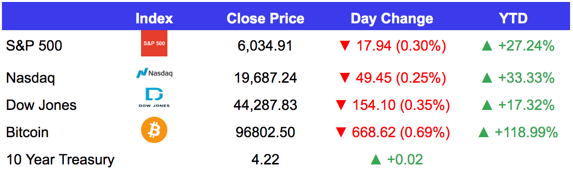Select the YTD column header

coord(514,18)
